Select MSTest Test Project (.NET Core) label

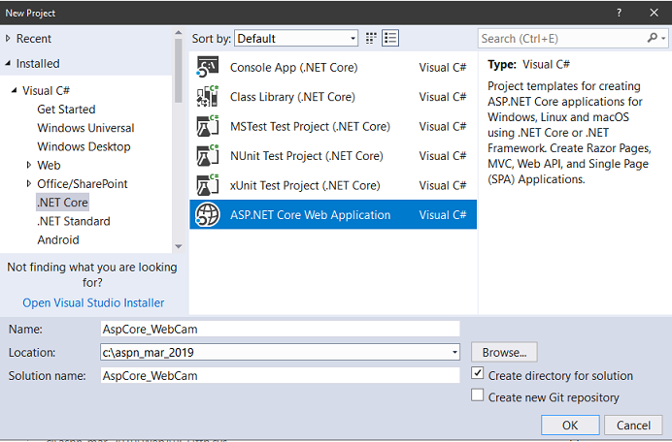click(x=311, y=127)
